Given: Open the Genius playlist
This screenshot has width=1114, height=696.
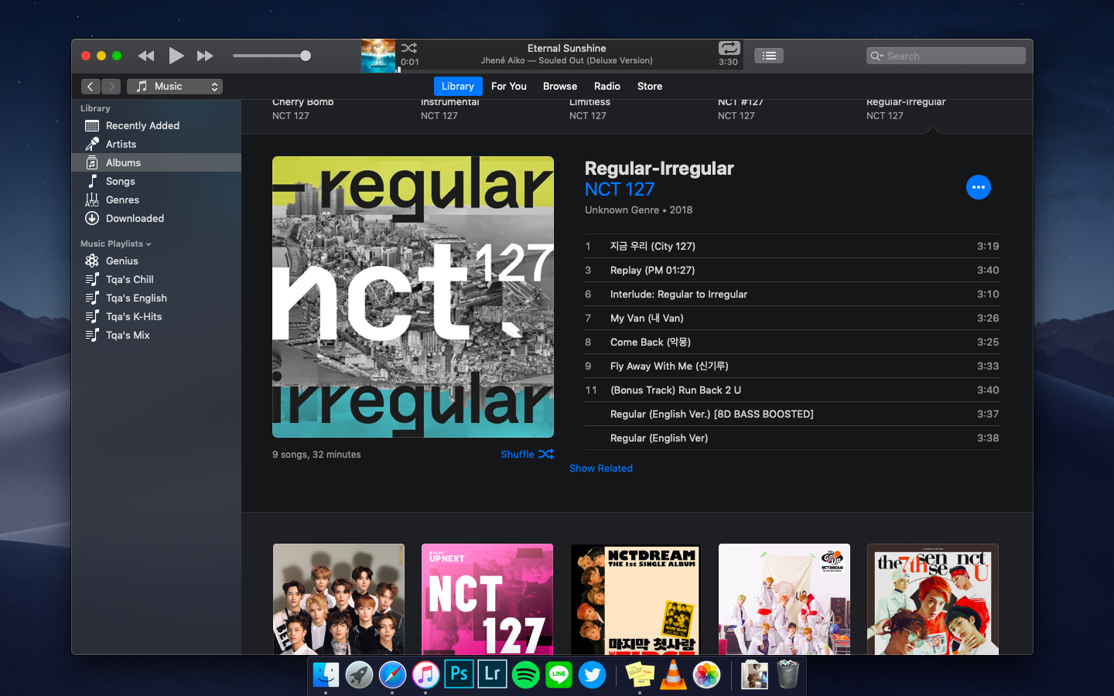Looking at the screenshot, I should click(156, 261).
